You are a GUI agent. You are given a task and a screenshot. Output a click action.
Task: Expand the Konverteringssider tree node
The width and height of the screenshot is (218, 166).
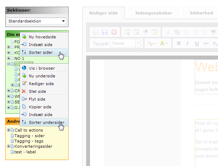pyautogui.click(x=9, y=146)
